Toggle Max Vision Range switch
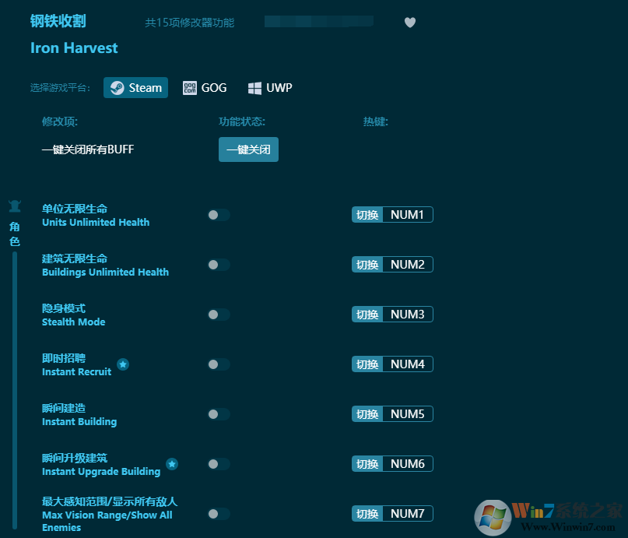 (x=218, y=514)
